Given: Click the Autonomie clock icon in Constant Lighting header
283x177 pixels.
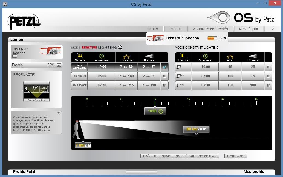Looking at the screenshot, I should (x=205, y=56).
